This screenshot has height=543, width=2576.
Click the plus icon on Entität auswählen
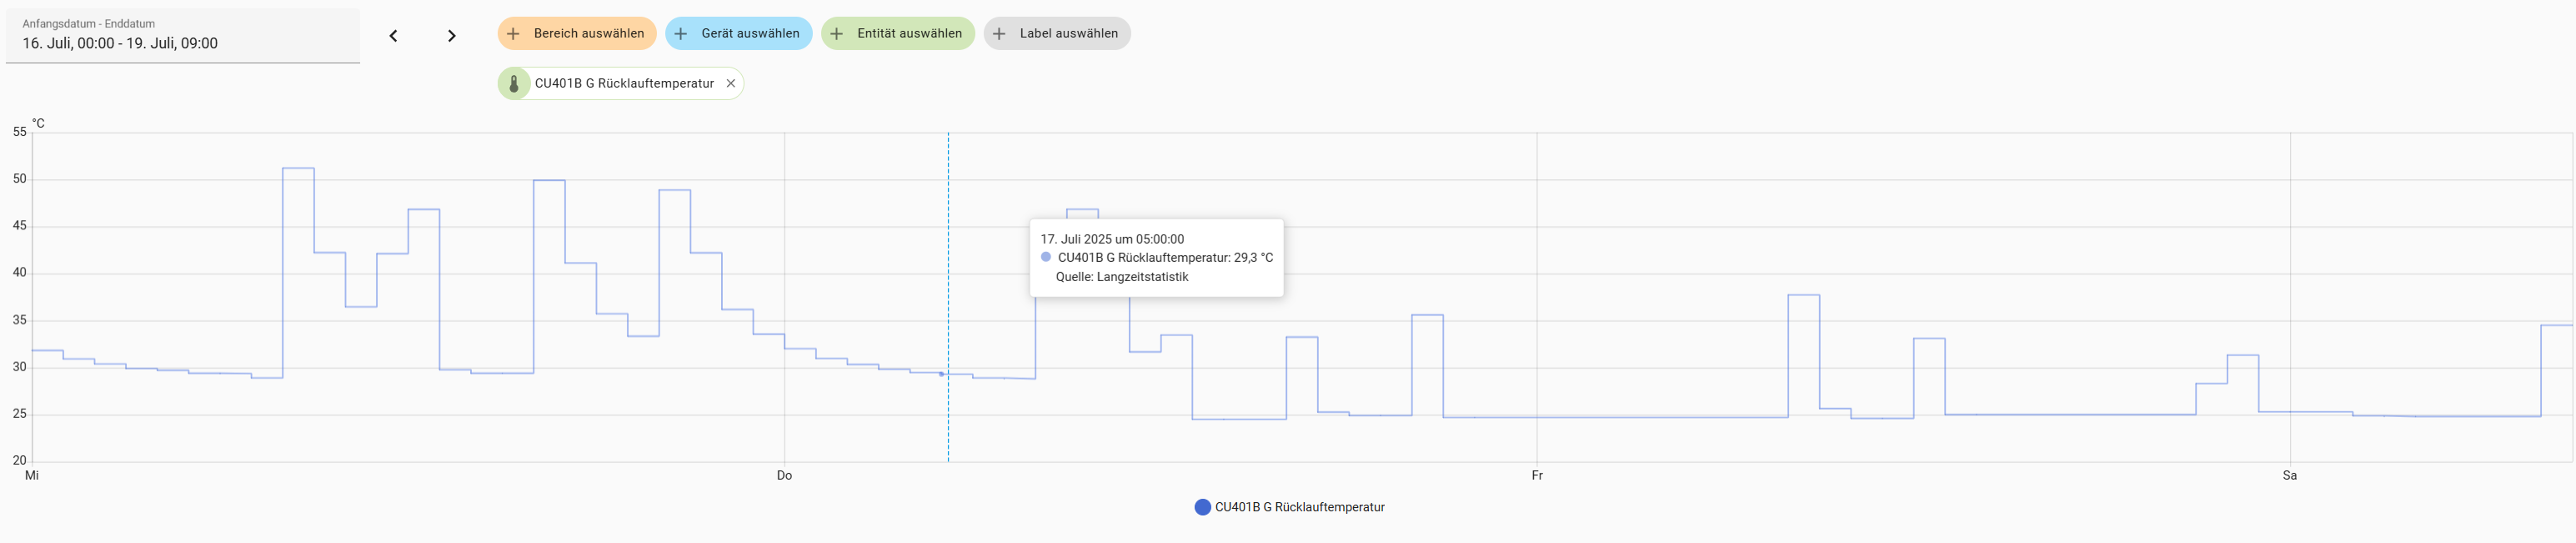click(837, 34)
